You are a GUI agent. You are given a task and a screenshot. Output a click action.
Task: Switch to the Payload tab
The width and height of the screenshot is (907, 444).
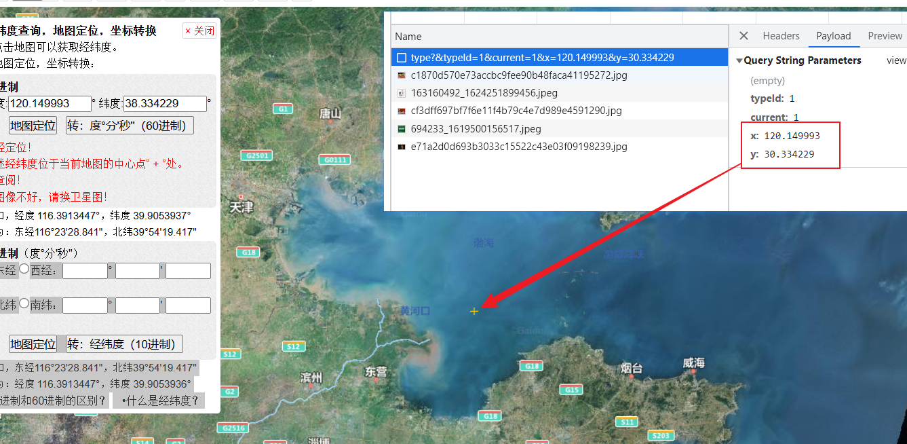833,36
